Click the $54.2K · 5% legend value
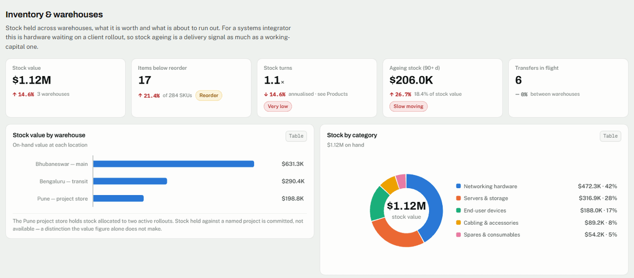This screenshot has width=634, height=278. pyautogui.click(x=600, y=235)
